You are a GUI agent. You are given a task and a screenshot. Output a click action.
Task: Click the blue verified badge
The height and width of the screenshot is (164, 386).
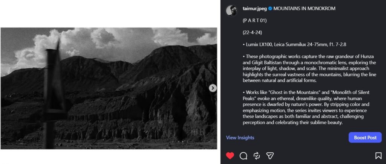coord(270,9)
